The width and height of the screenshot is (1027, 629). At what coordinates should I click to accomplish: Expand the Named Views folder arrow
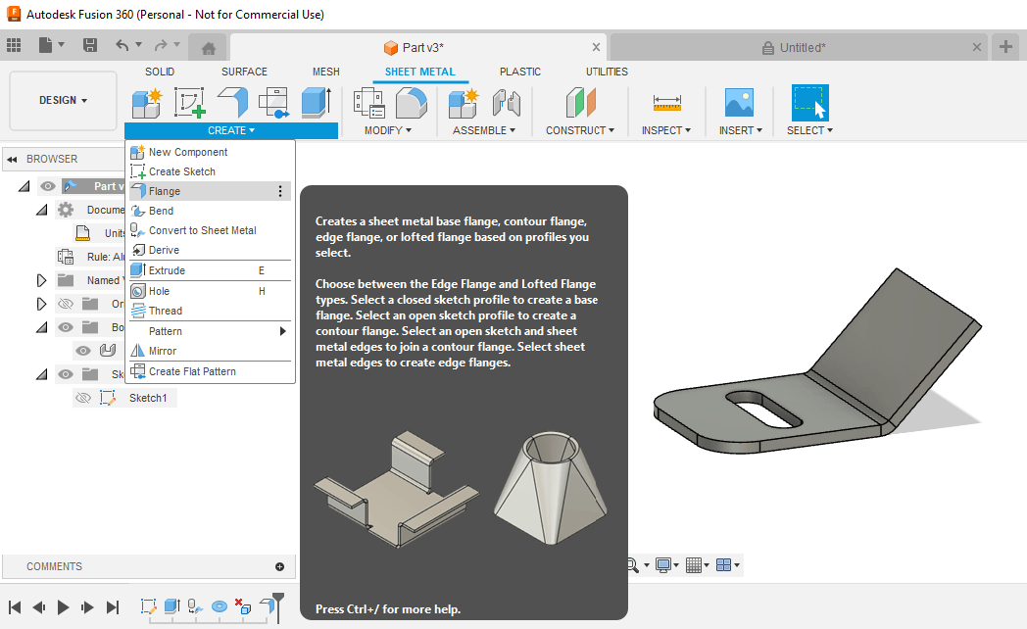point(41,279)
